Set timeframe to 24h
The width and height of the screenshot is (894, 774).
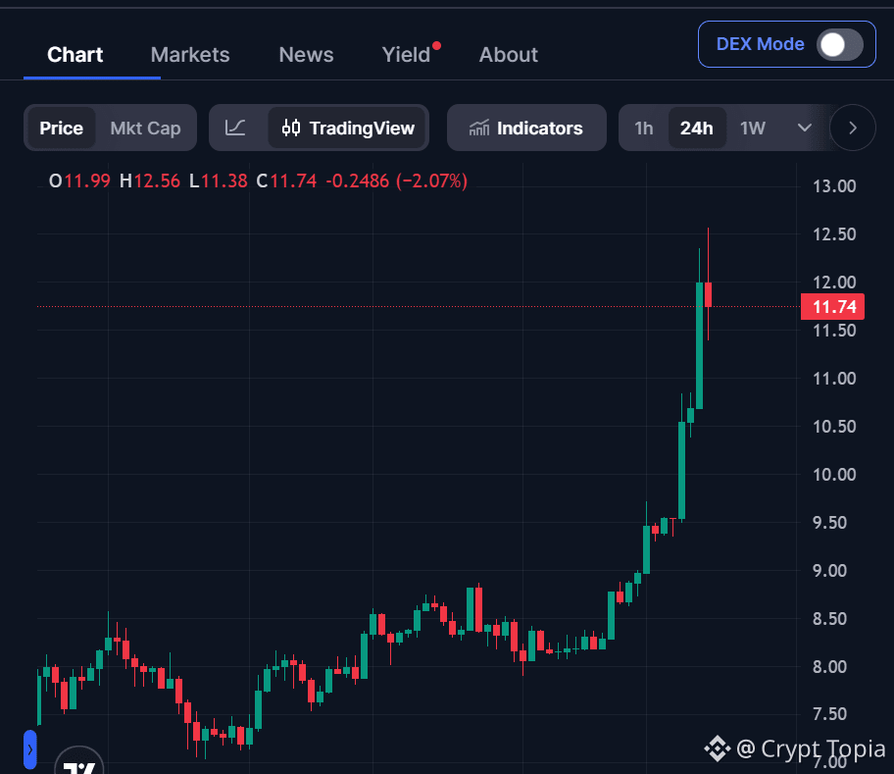tap(697, 128)
